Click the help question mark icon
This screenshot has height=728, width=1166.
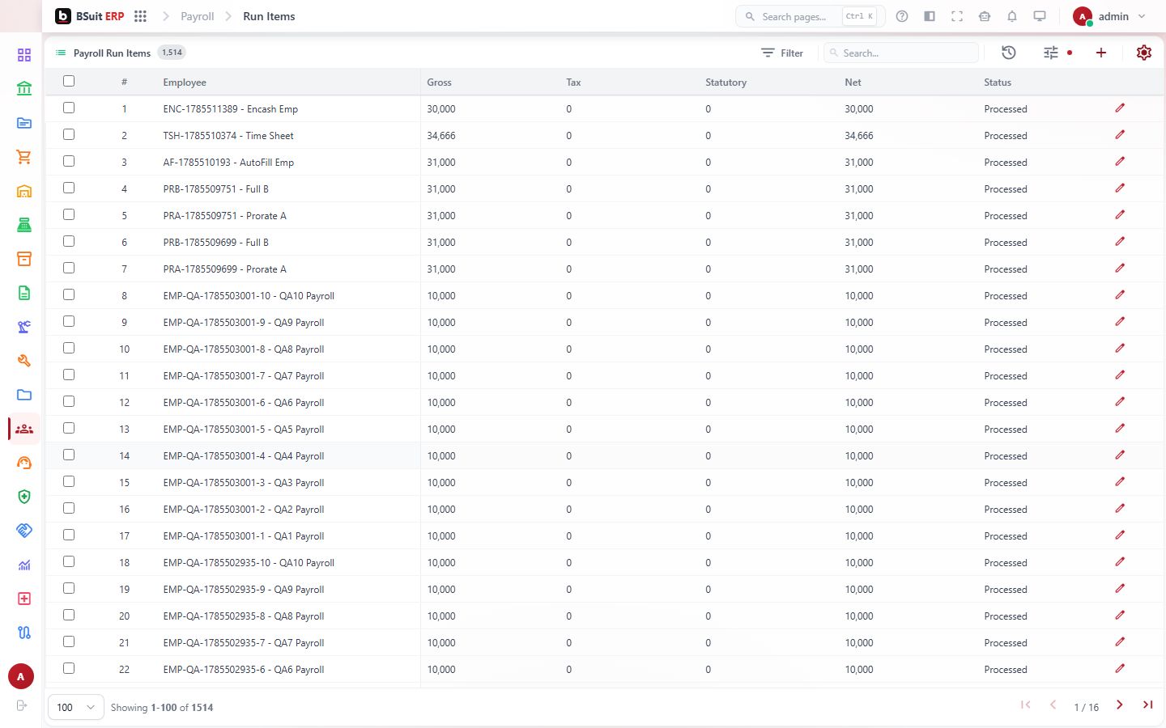(902, 16)
